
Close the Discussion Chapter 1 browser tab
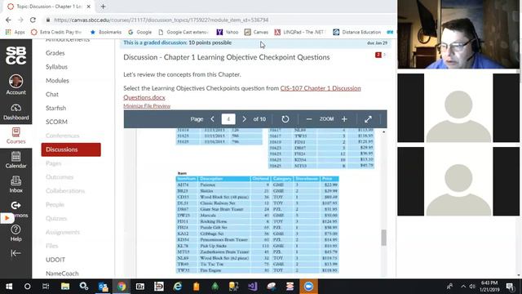pyautogui.click(x=89, y=7)
